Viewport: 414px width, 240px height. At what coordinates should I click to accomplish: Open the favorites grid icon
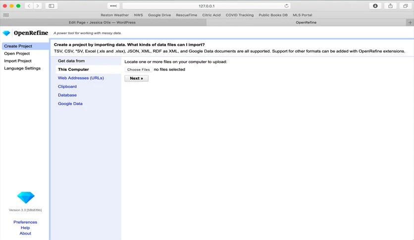point(6,15)
